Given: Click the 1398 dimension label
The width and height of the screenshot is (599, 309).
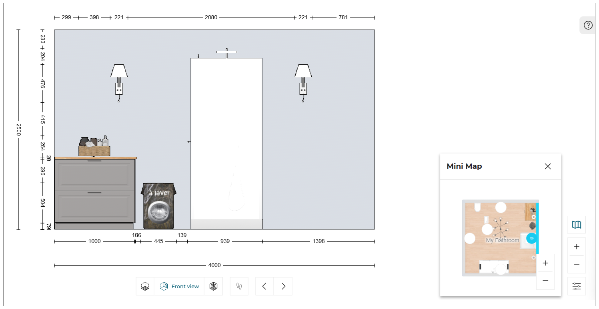Looking at the screenshot, I should pos(319,241).
